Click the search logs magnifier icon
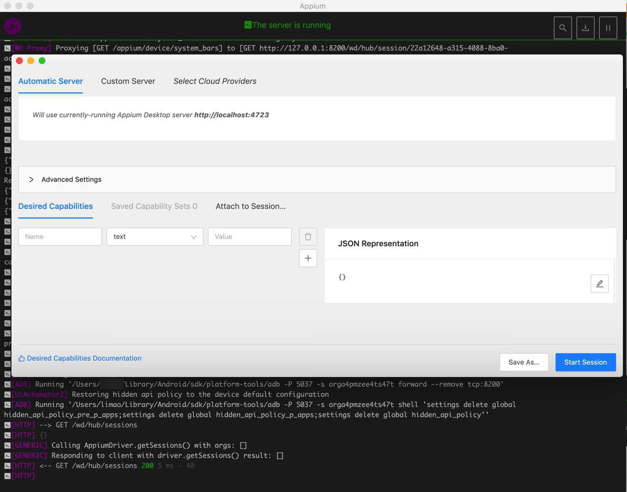 click(x=562, y=28)
